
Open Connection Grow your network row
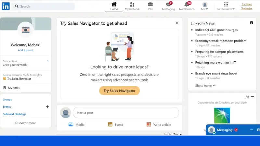click(26, 63)
